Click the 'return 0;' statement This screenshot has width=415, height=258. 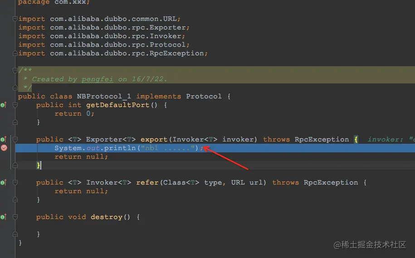74,113
